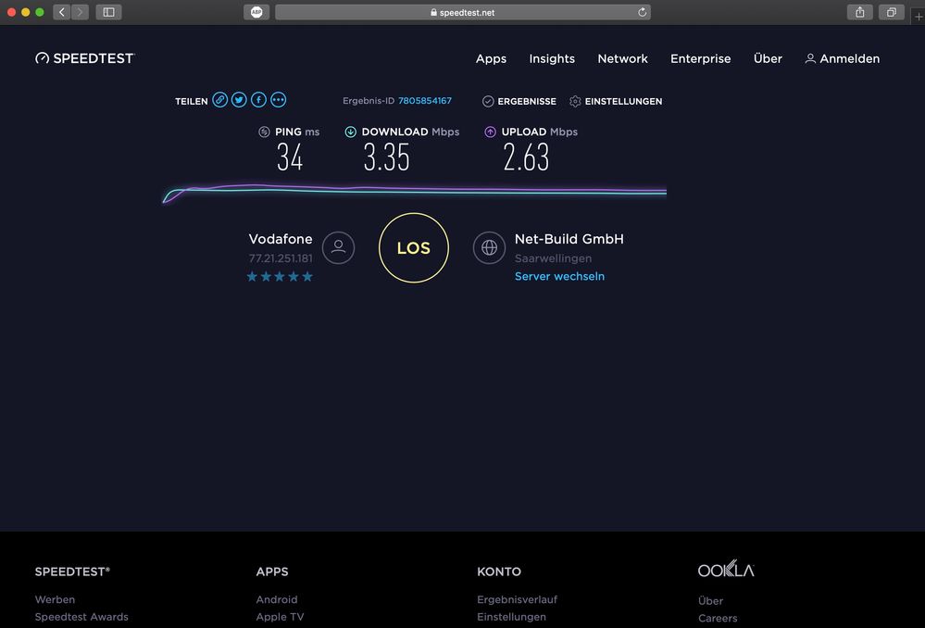Rate Vodafone with the first star
The height and width of the screenshot is (628, 925).
point(252,276)
